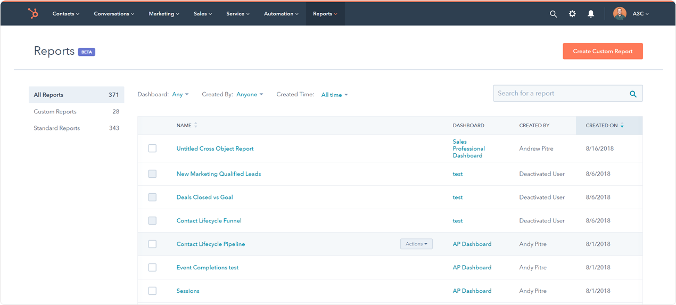
Task: Click 8/1/2018 date in the Sessions row
Action: [x=598, y=291]
